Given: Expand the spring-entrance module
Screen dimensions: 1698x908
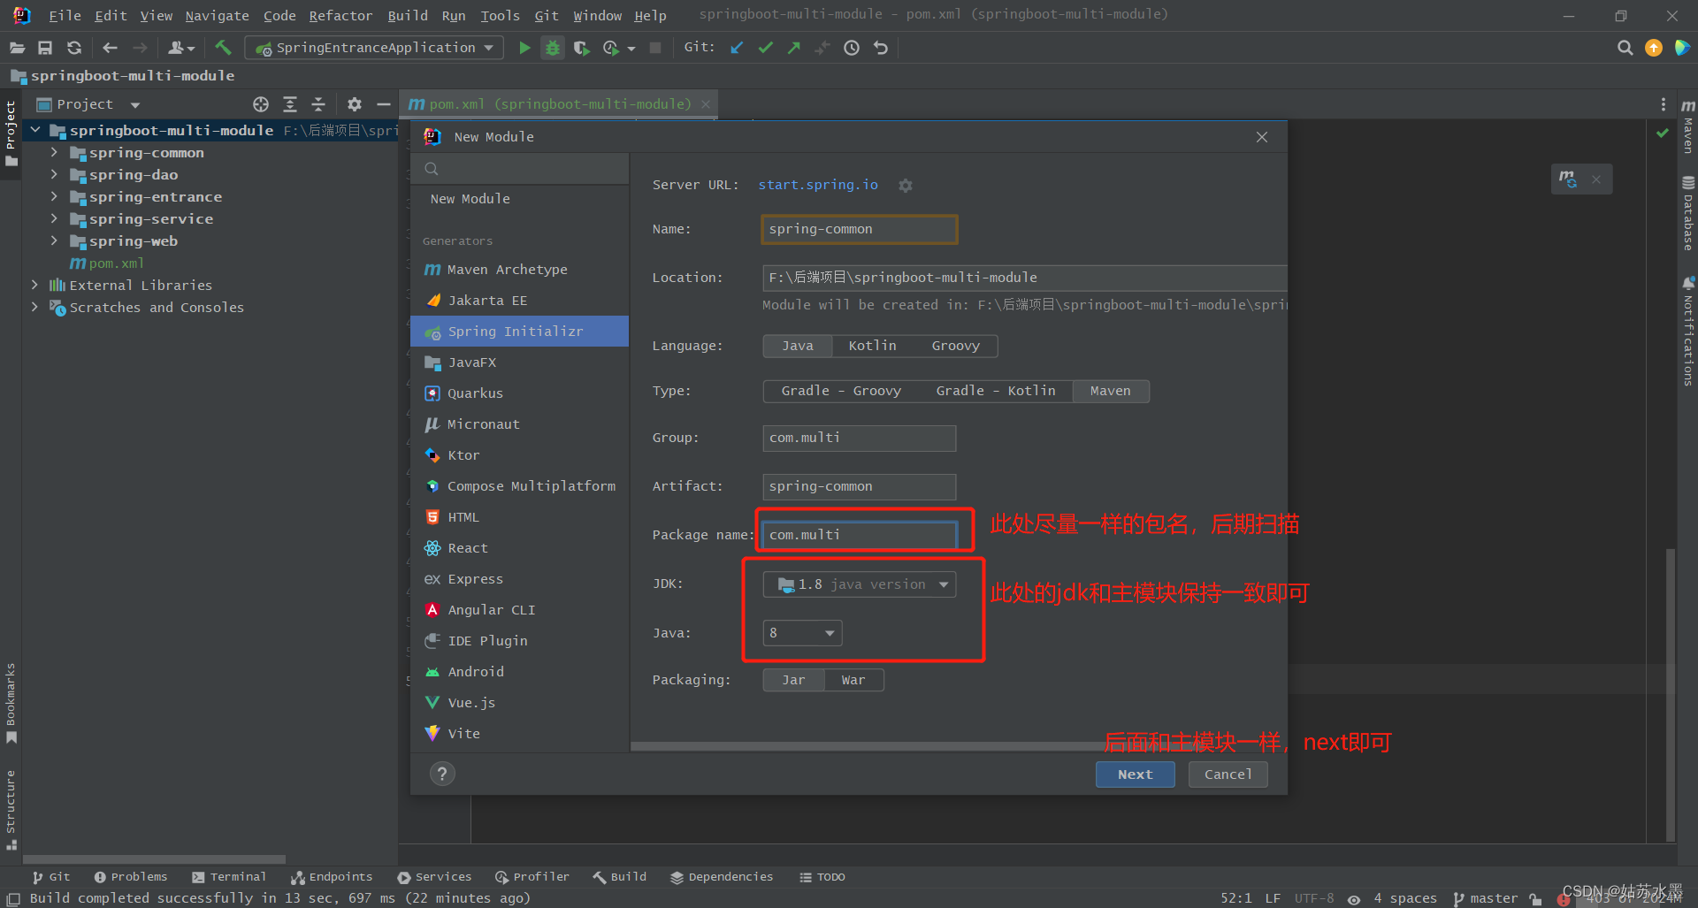Looking at the screenshot, I should 54,197.
